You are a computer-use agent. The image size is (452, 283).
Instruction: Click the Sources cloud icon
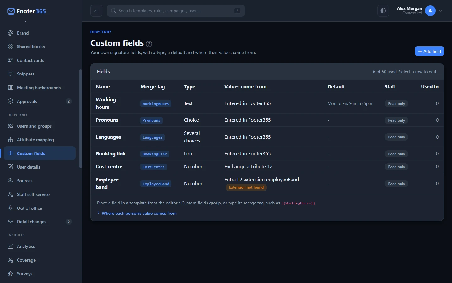[x=10, y=181]
